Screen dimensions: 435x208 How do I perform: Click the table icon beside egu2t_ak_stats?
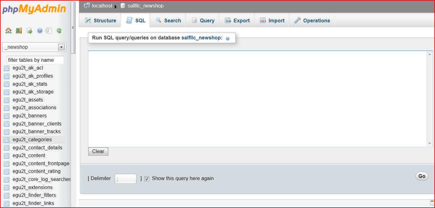pyautogui.click(x=7, y=84)
